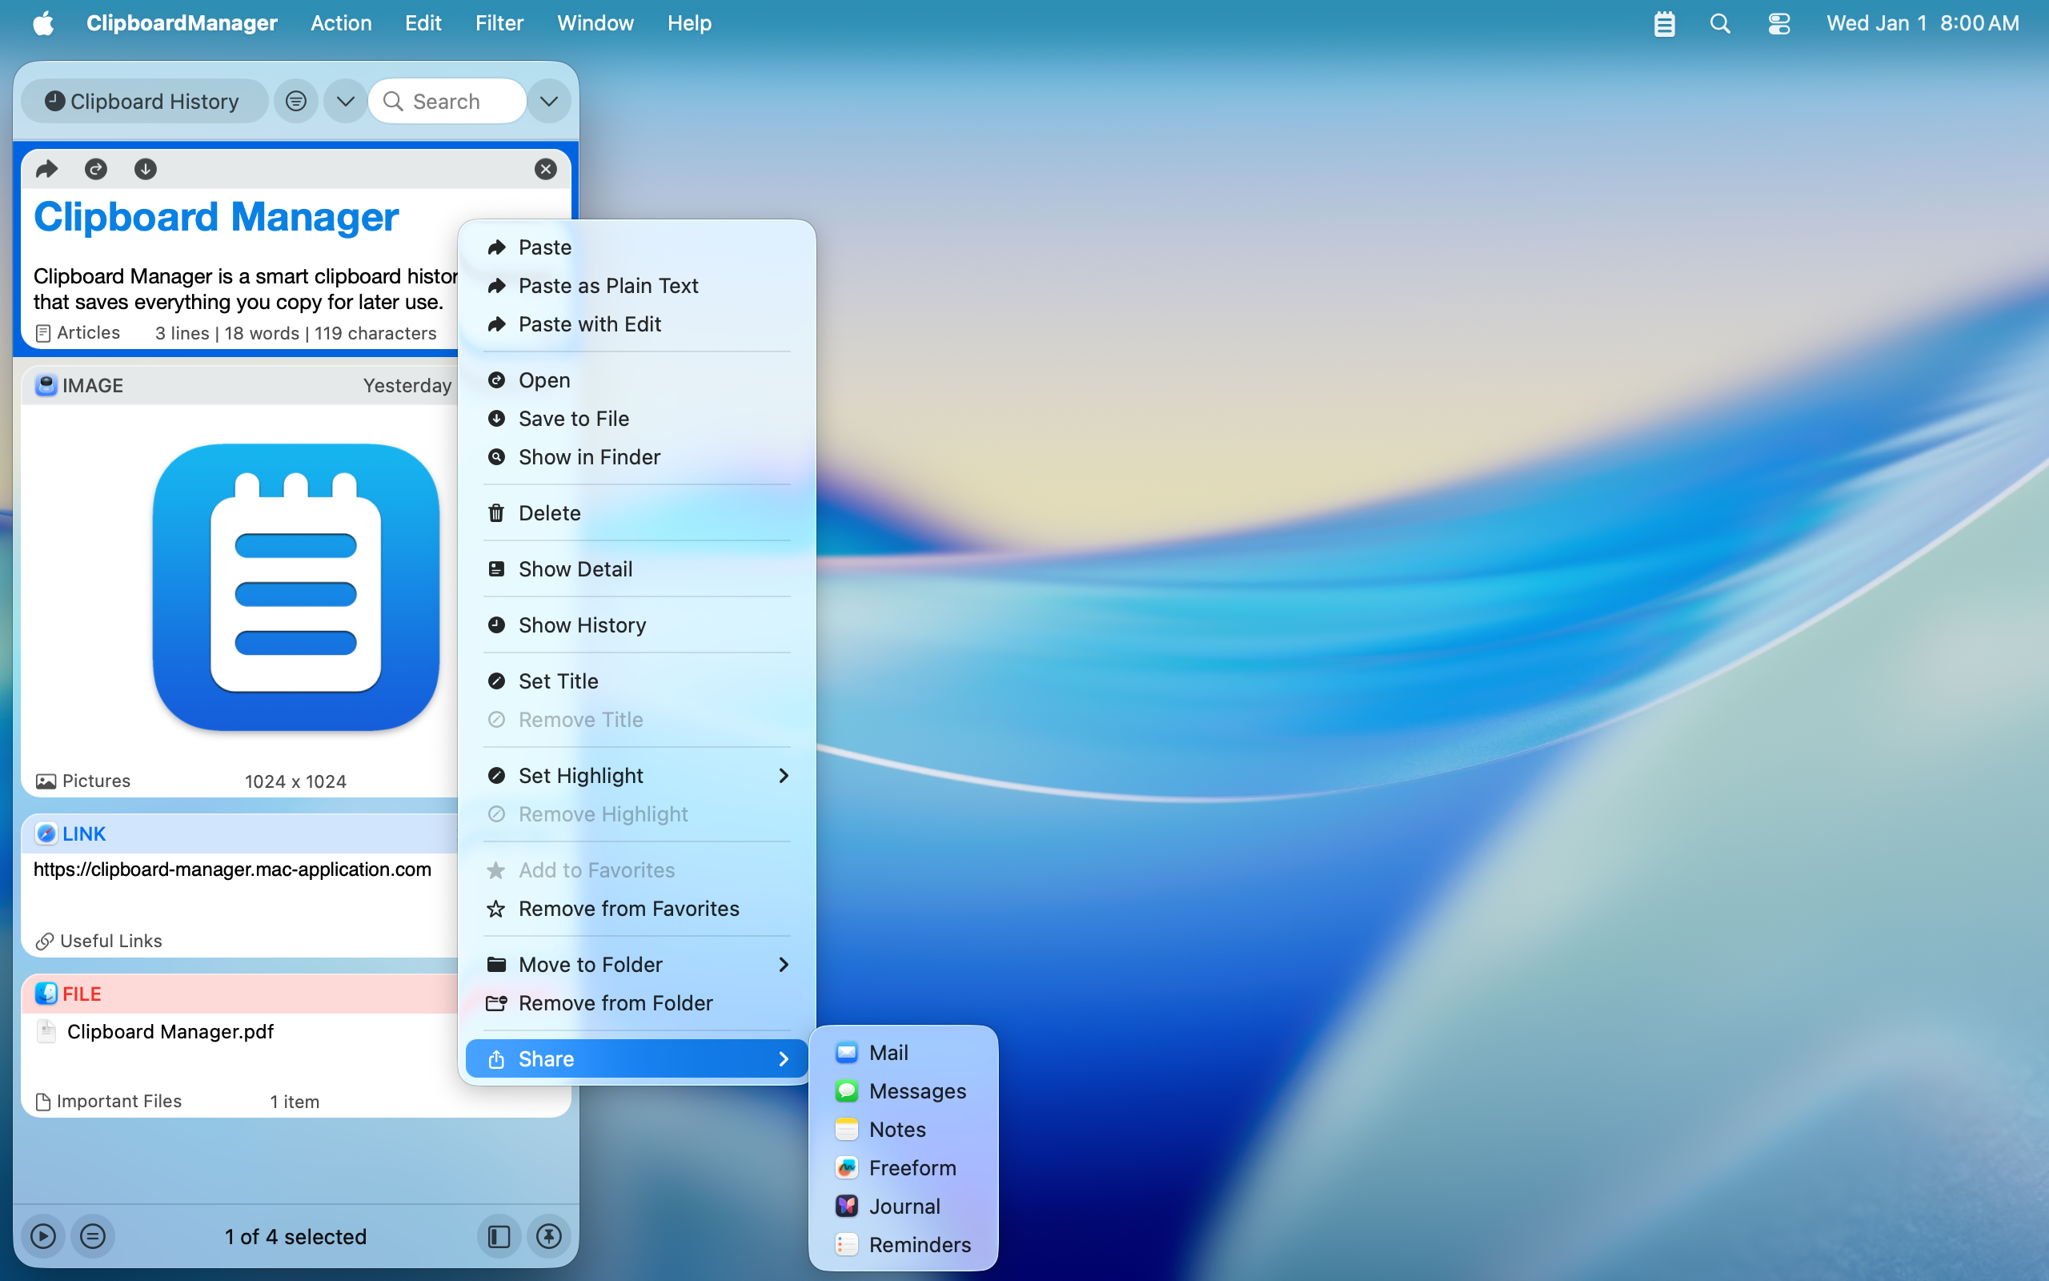Click the sidebar panel icon in bottom bar

(499, 1236)
